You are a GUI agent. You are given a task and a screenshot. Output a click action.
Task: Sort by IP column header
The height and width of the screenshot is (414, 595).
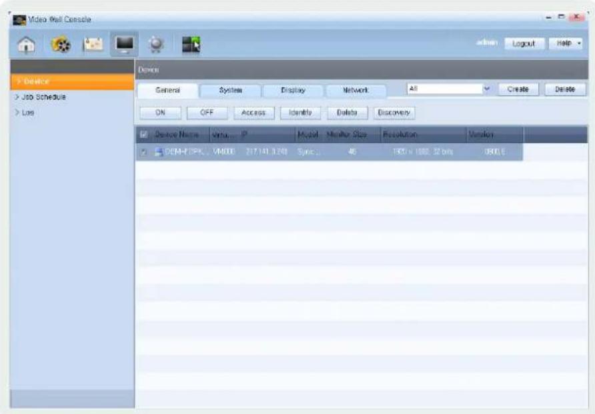(x=245, y=135)
